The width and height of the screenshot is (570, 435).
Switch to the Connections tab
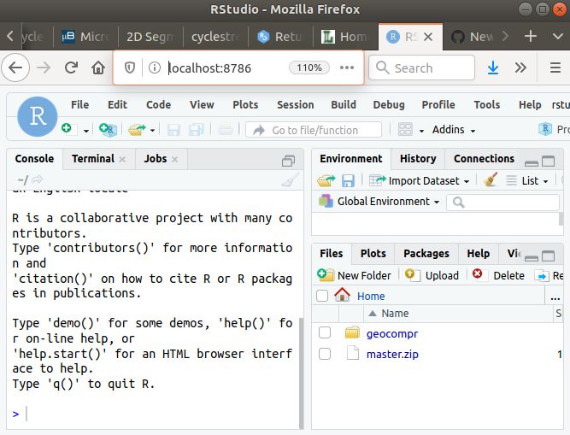pyautogui.click(x=484, y=159)
